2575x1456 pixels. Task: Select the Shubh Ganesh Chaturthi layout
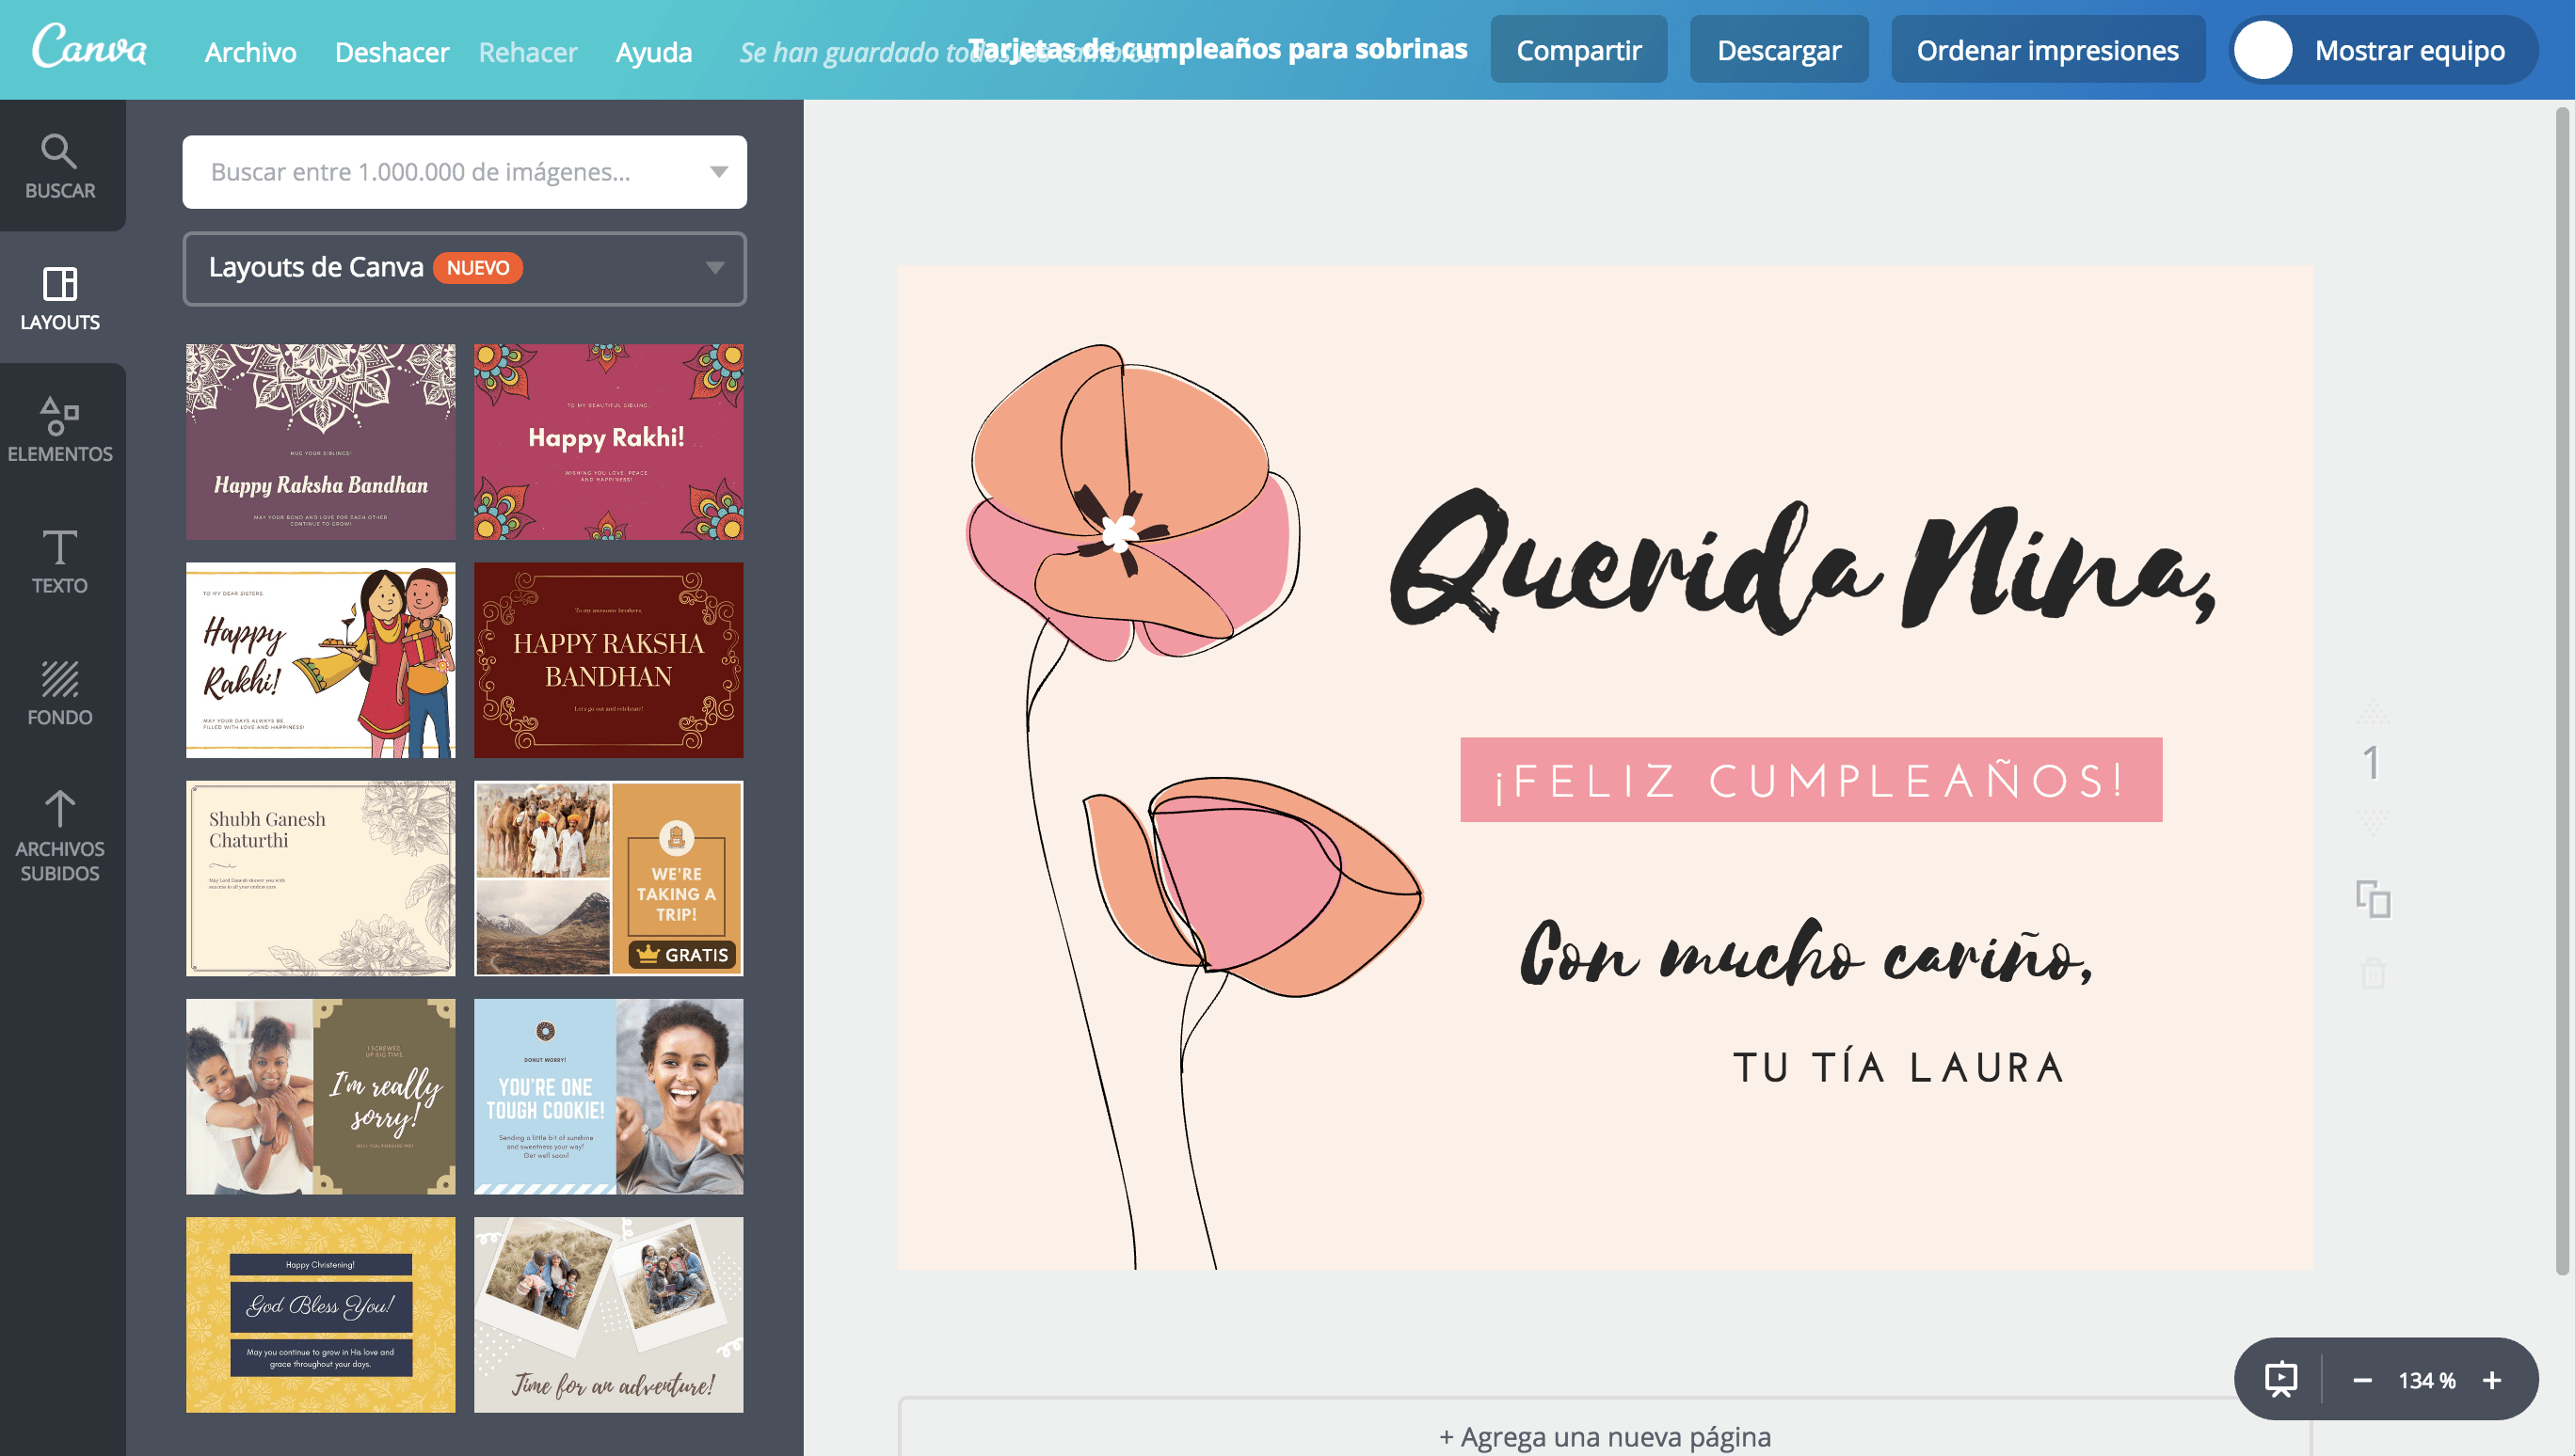pyautogui.click(x=320, y=878)
